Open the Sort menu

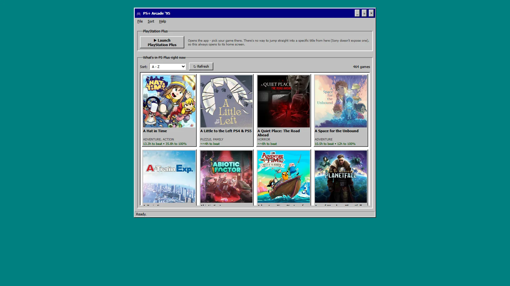point(151,21)
